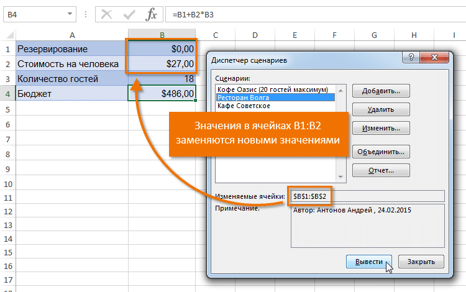
Task: Click the 'Закрыть' button
Action: (421, 262)
